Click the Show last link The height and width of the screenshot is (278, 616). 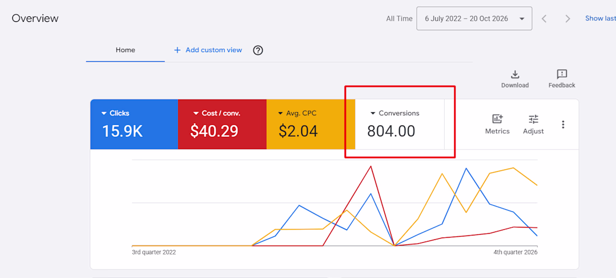click(600, 18)
